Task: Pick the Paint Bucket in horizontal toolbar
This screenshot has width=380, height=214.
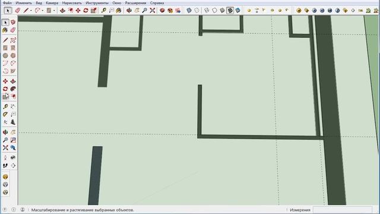Action: tap(119, 11)
